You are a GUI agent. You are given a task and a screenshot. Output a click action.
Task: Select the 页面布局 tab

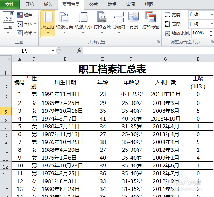[71, 5]
